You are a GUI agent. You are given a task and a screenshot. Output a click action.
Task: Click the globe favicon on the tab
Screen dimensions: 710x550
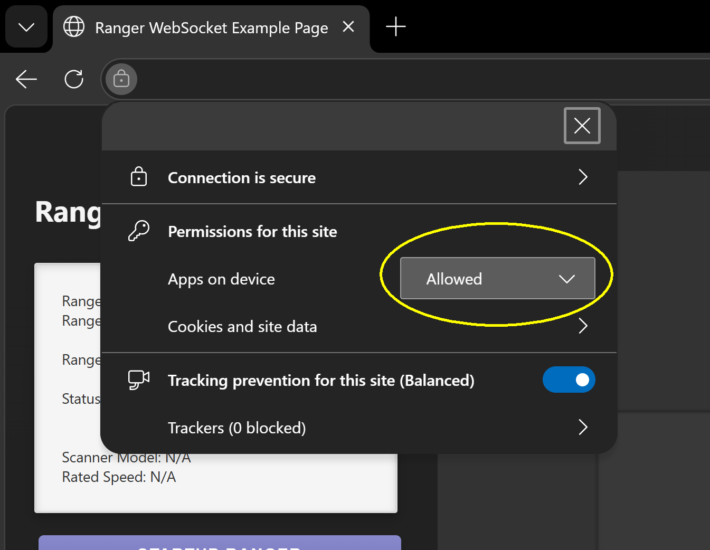tap(74, 27)
